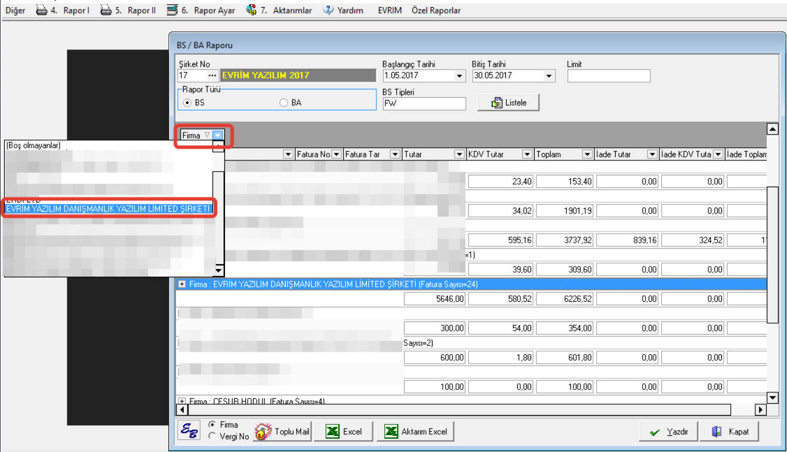Select the Vergi No grouping radio button
The height and width of the screenshot is (452, 787).
coord(211,436)
